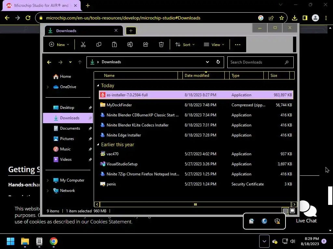Switch to the Microchip Studio Chrome tab

tap(42, 6)
